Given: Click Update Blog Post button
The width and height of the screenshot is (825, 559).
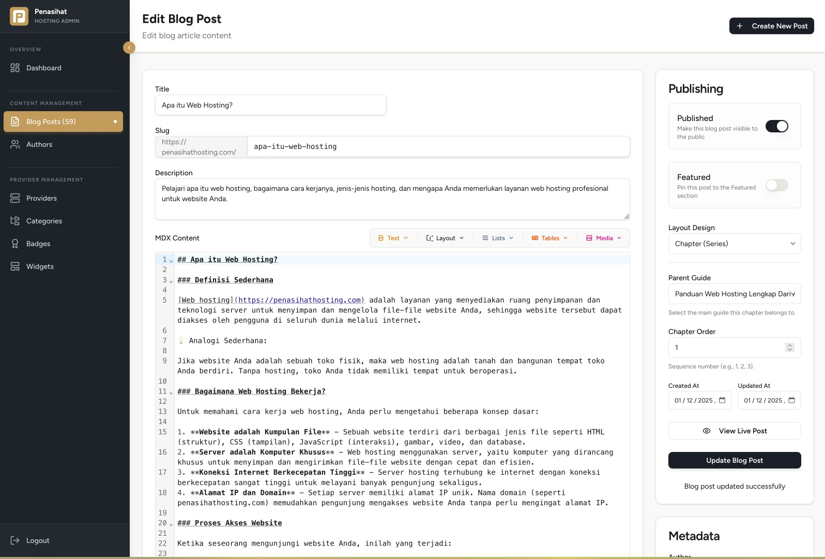Looking at the screenshot, I should 735,460.
